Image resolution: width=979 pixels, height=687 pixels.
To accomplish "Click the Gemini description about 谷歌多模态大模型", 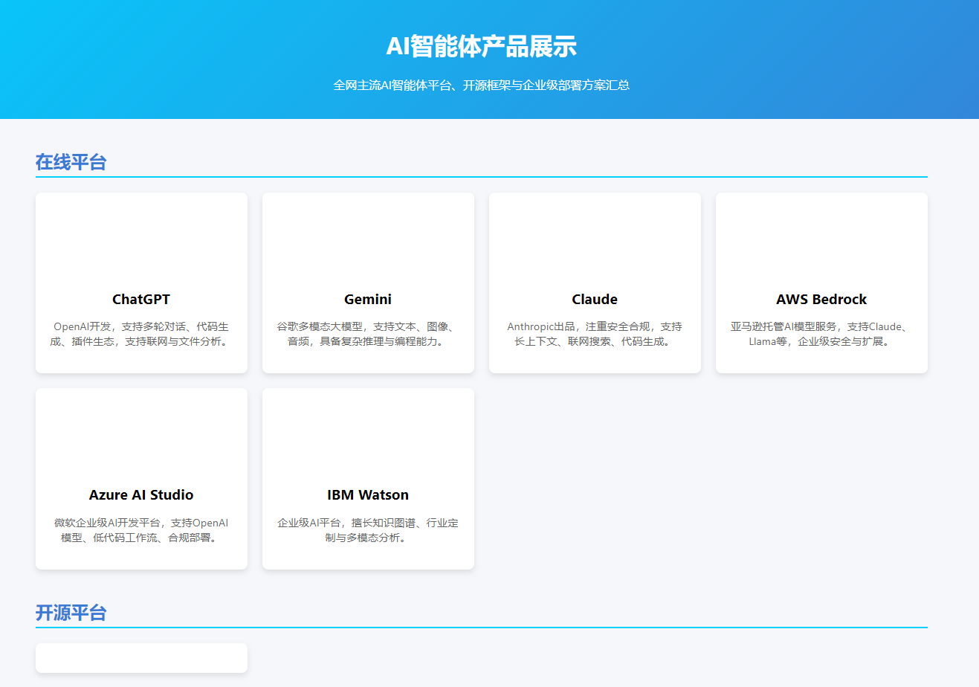I will coord(368,334).
